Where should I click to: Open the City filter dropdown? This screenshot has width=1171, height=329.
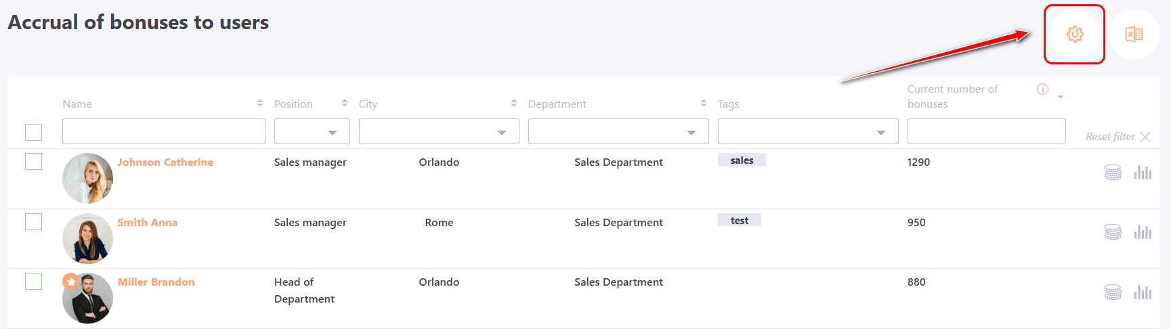[x=439, y=132]
